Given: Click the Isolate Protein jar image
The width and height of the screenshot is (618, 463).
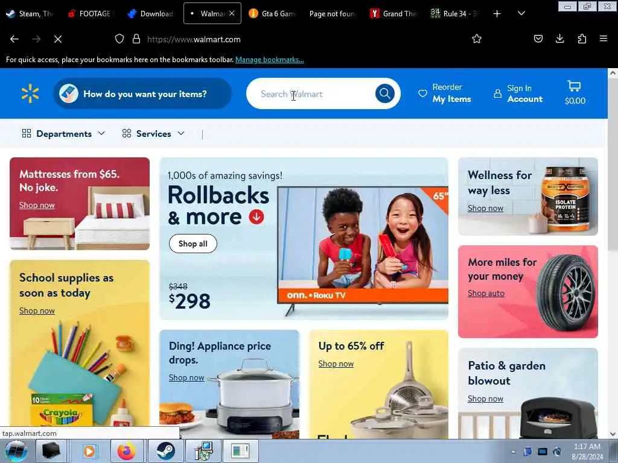Looking at the screenshot, I should click(x=565, y=199).
